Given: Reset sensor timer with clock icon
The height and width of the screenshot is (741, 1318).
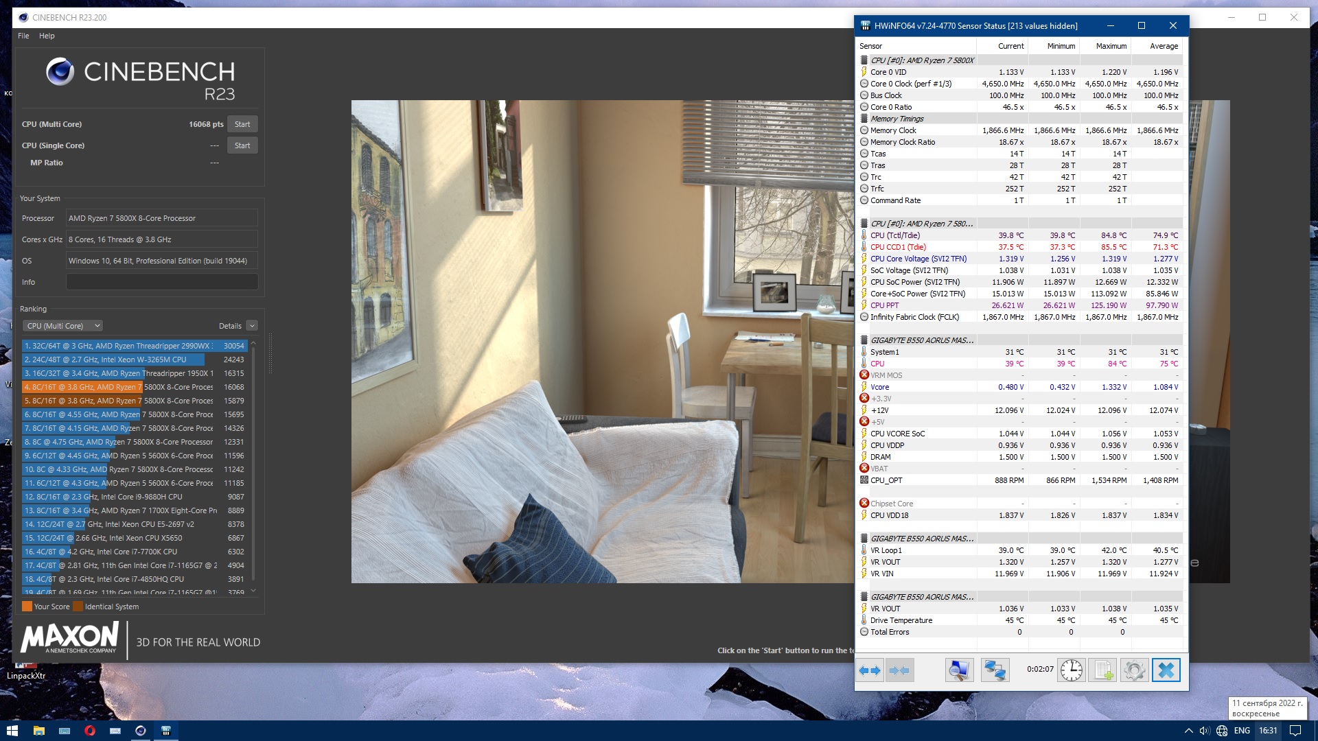Looking at the screenshot, I should click(1071, 670).
